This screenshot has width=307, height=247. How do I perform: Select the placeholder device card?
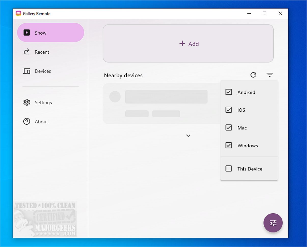162,104
